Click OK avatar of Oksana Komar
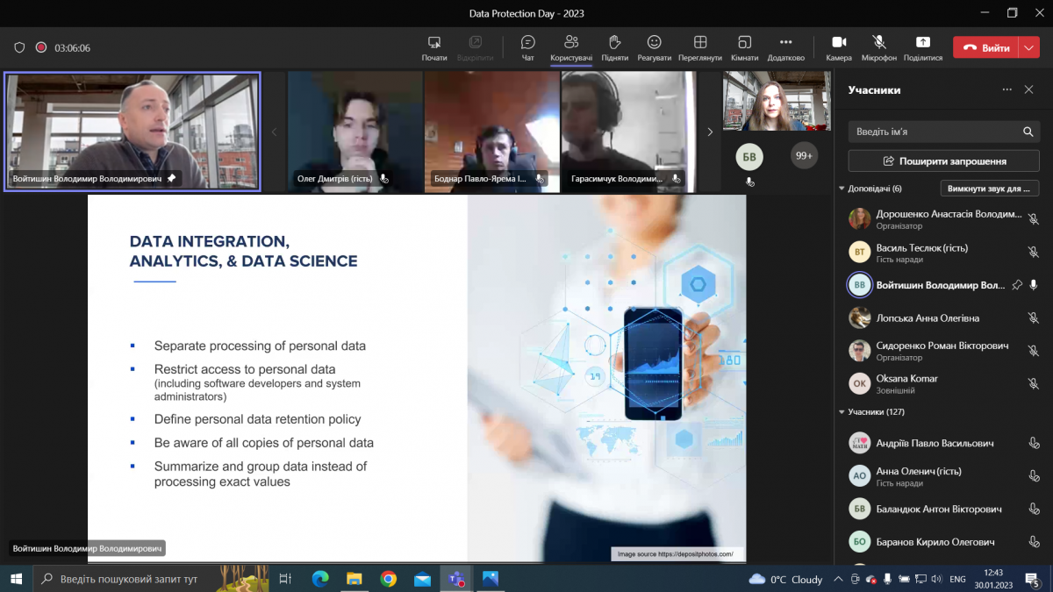 860,383
